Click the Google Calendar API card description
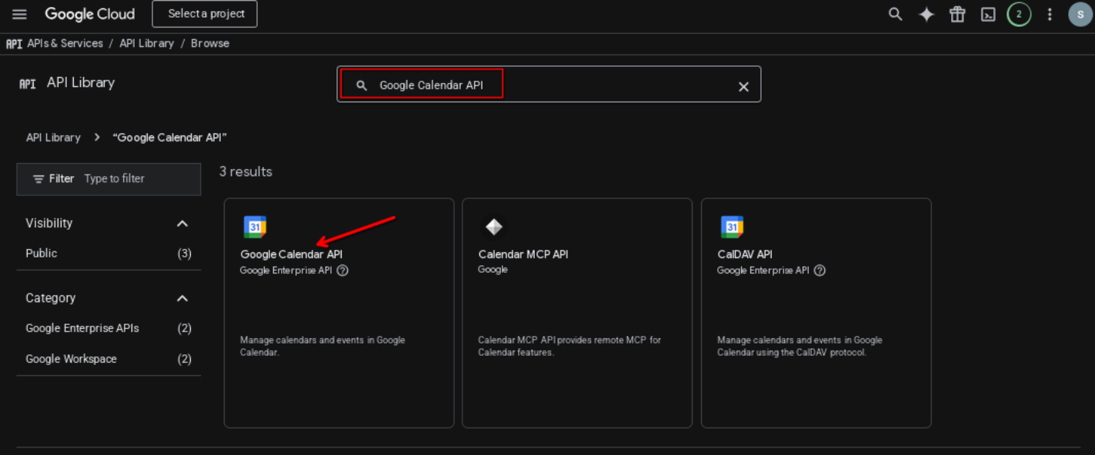This screenshot has height=455, width=1095. pos(322,346)
